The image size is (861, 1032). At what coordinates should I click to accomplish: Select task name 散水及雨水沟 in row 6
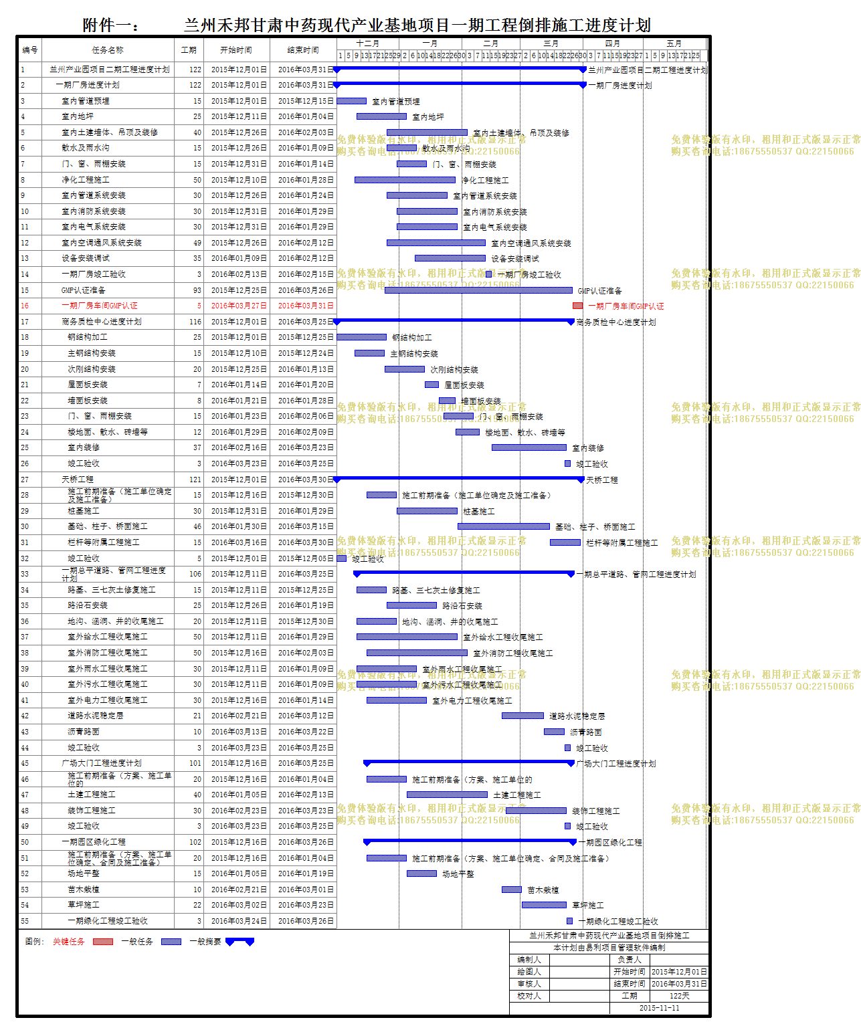point(86,148)
